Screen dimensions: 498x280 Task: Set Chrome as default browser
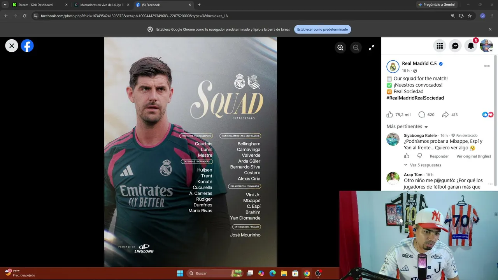[323, 29]
